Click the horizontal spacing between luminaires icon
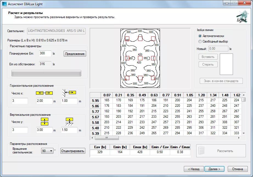This screenshot has width=253, height=177. tap(44, 93)
